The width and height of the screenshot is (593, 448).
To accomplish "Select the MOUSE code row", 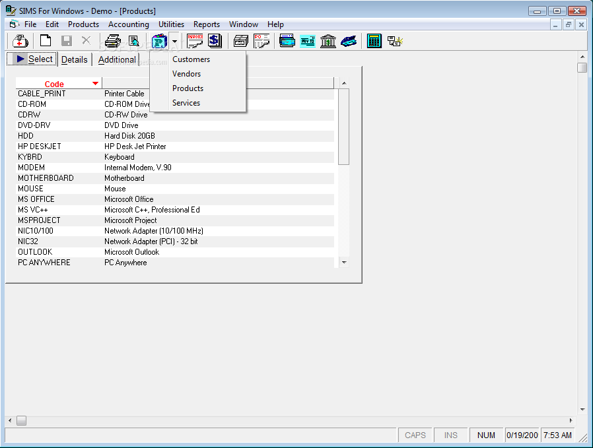I will pyautogui.click(x=175, y=189).
